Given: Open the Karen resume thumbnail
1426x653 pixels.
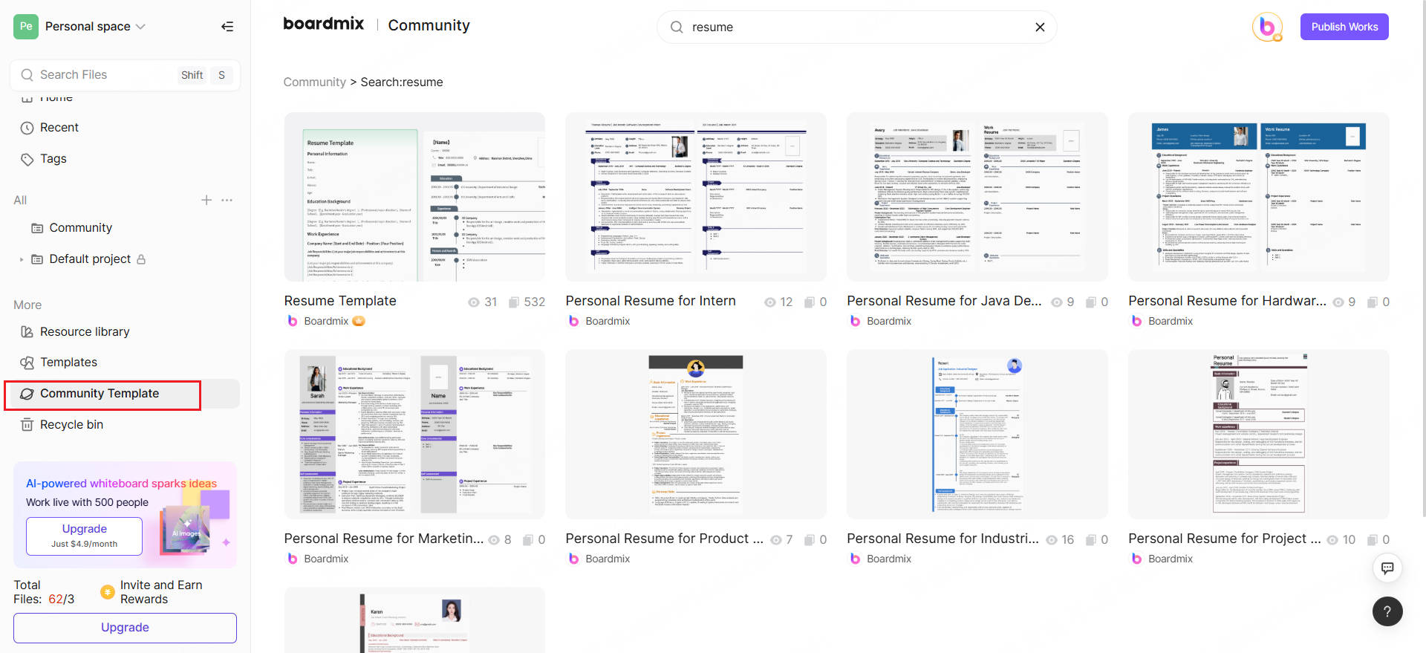Looking at the screenshot, I should click(414, 620).
